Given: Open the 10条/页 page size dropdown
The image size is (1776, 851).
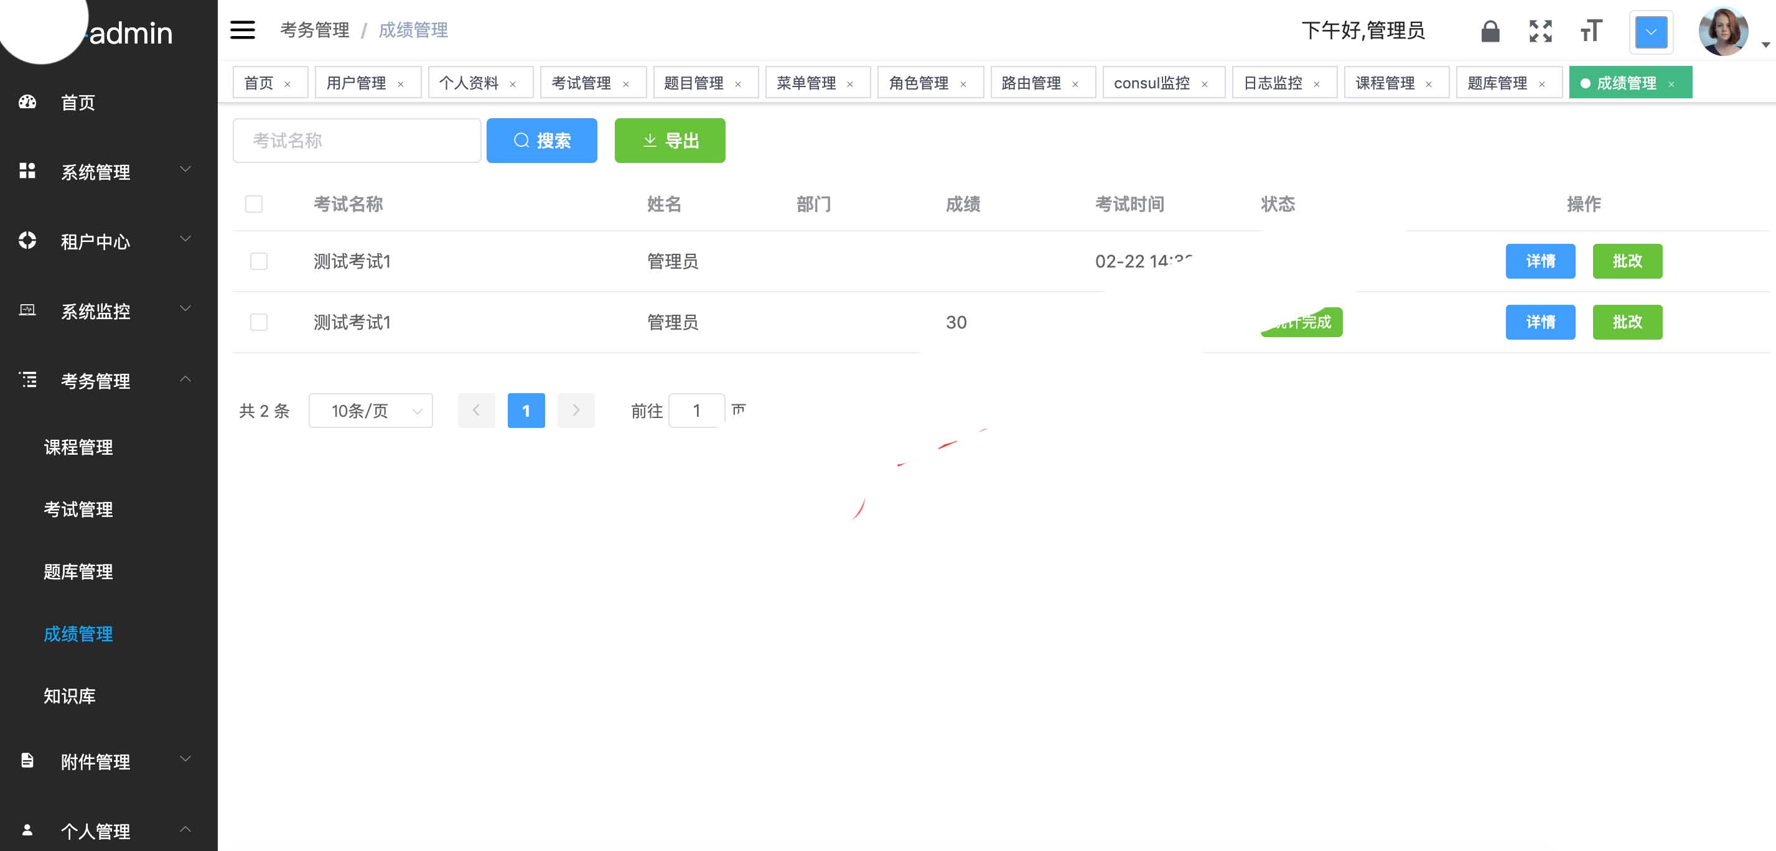Looking at the screenshot, I should (370, 411).
